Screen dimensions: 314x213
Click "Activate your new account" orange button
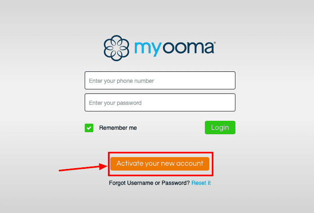(160, 164)
